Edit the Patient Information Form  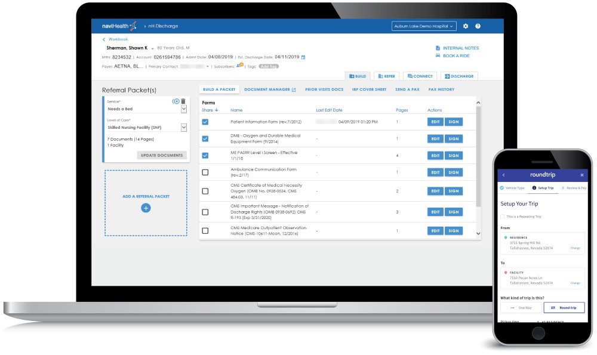pyautogui.click(x=435, y=122)
